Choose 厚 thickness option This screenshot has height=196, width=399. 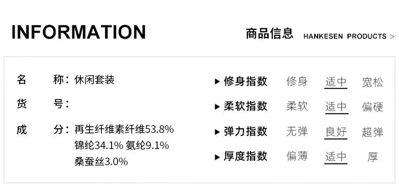[372, 157]
